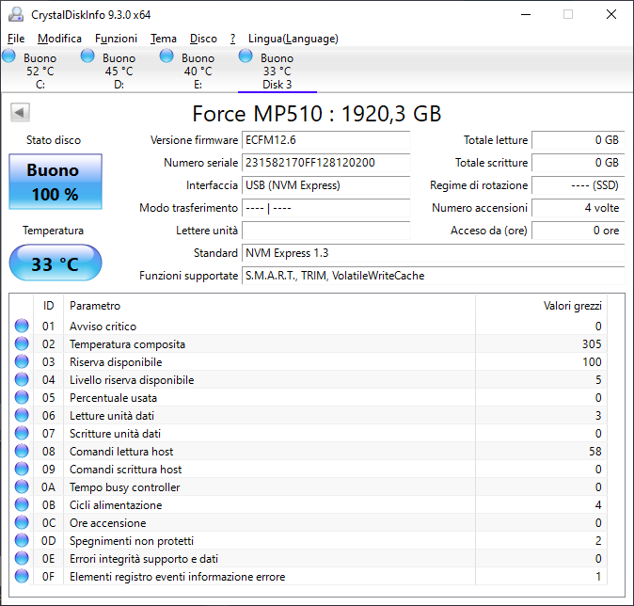Image resolution: width=634 pixels, height=606 pixels.
Task: Click status orb of row 0C Ore accensione
Action: tap(22, 522)
